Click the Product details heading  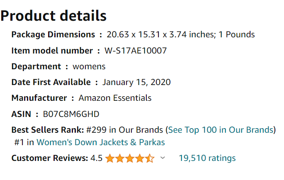(53, 16)
